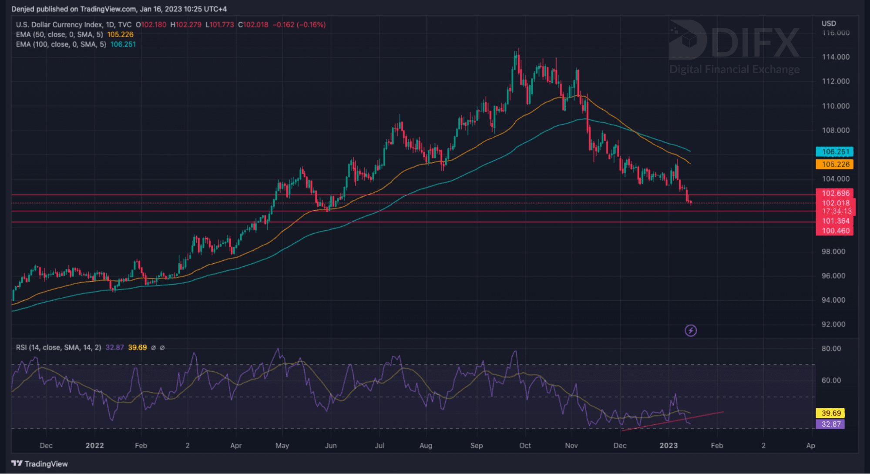Click second empty-value symbol in RSI legend

click(x=162, y=348)
